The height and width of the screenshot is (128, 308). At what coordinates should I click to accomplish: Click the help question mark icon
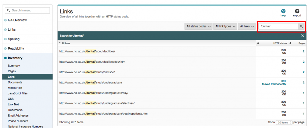(x=283, y=11)
